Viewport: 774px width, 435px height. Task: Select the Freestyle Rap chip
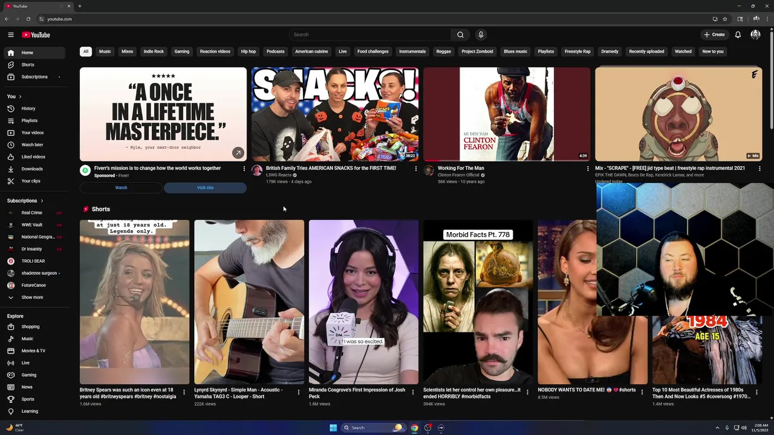pyautogui.click(x=577, y=51)
